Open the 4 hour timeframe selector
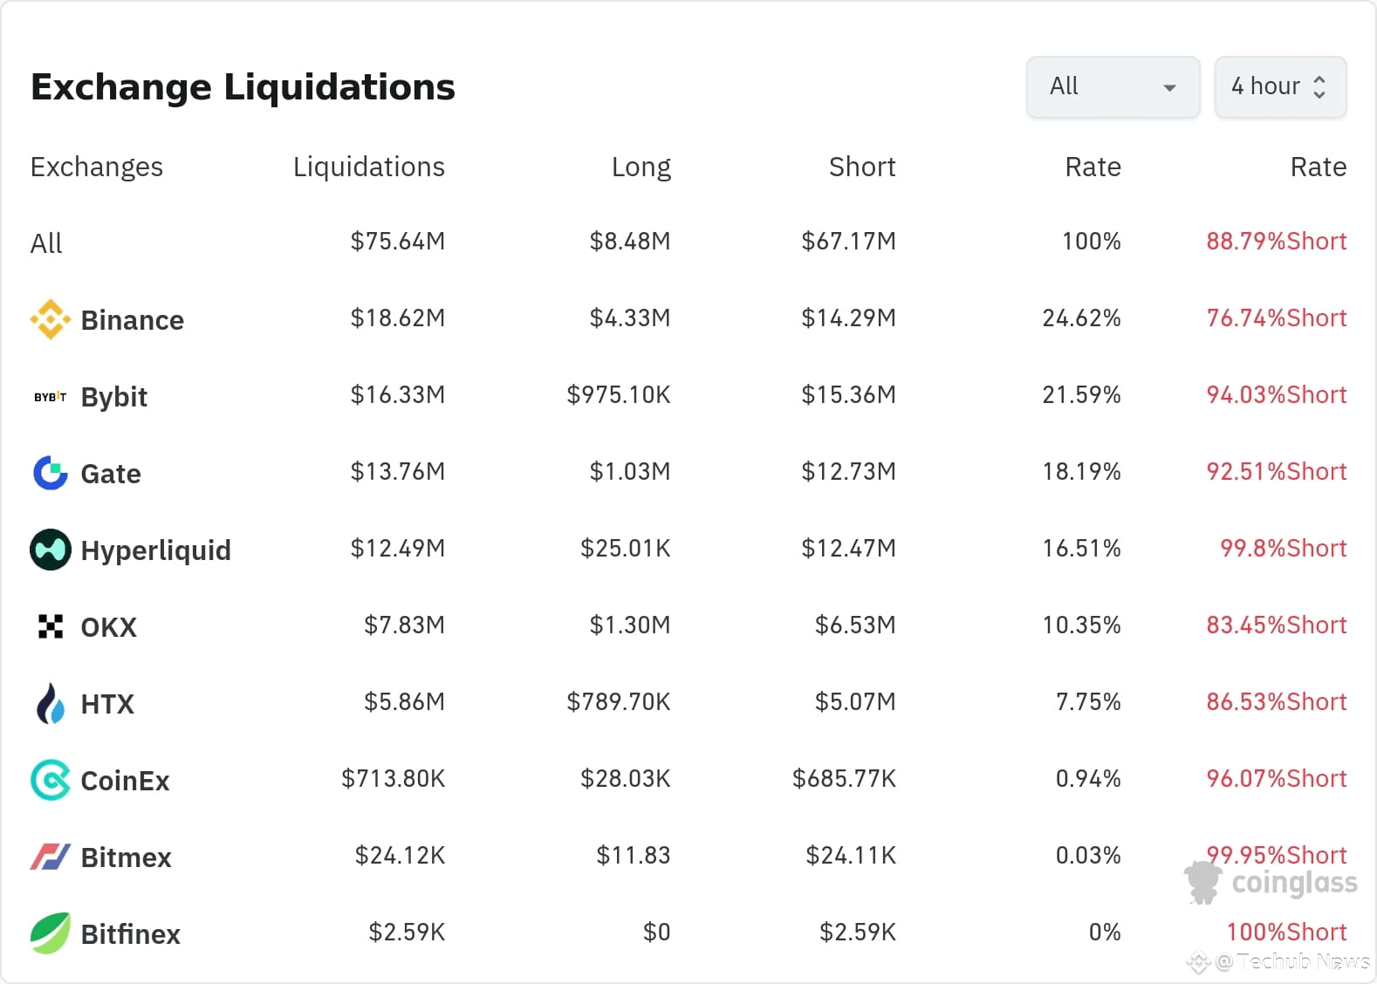This screenshot has width=1377, height=984. click(1280, 86)
